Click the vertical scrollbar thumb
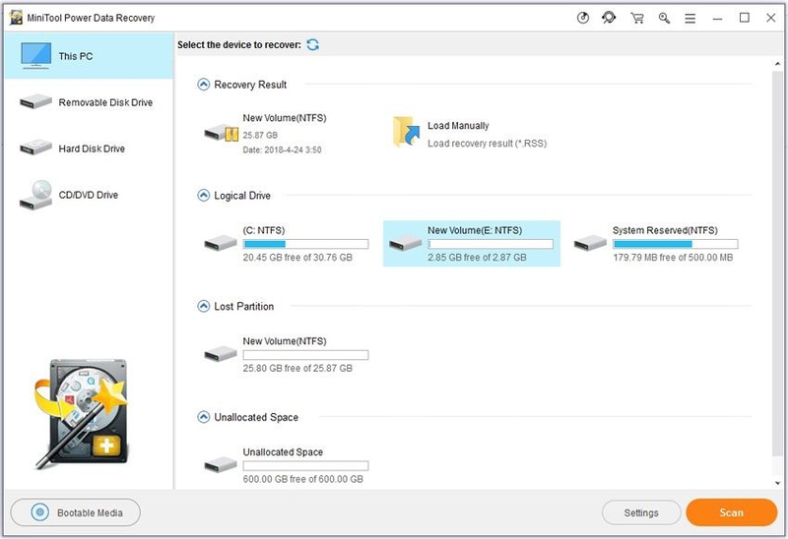Screen dimensions: 788x539 coord(777,264)
